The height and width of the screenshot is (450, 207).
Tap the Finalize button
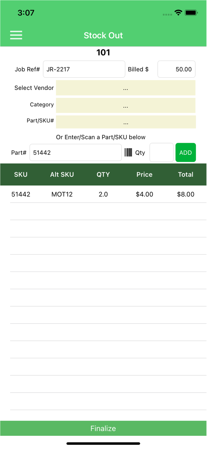coord(103,428)
